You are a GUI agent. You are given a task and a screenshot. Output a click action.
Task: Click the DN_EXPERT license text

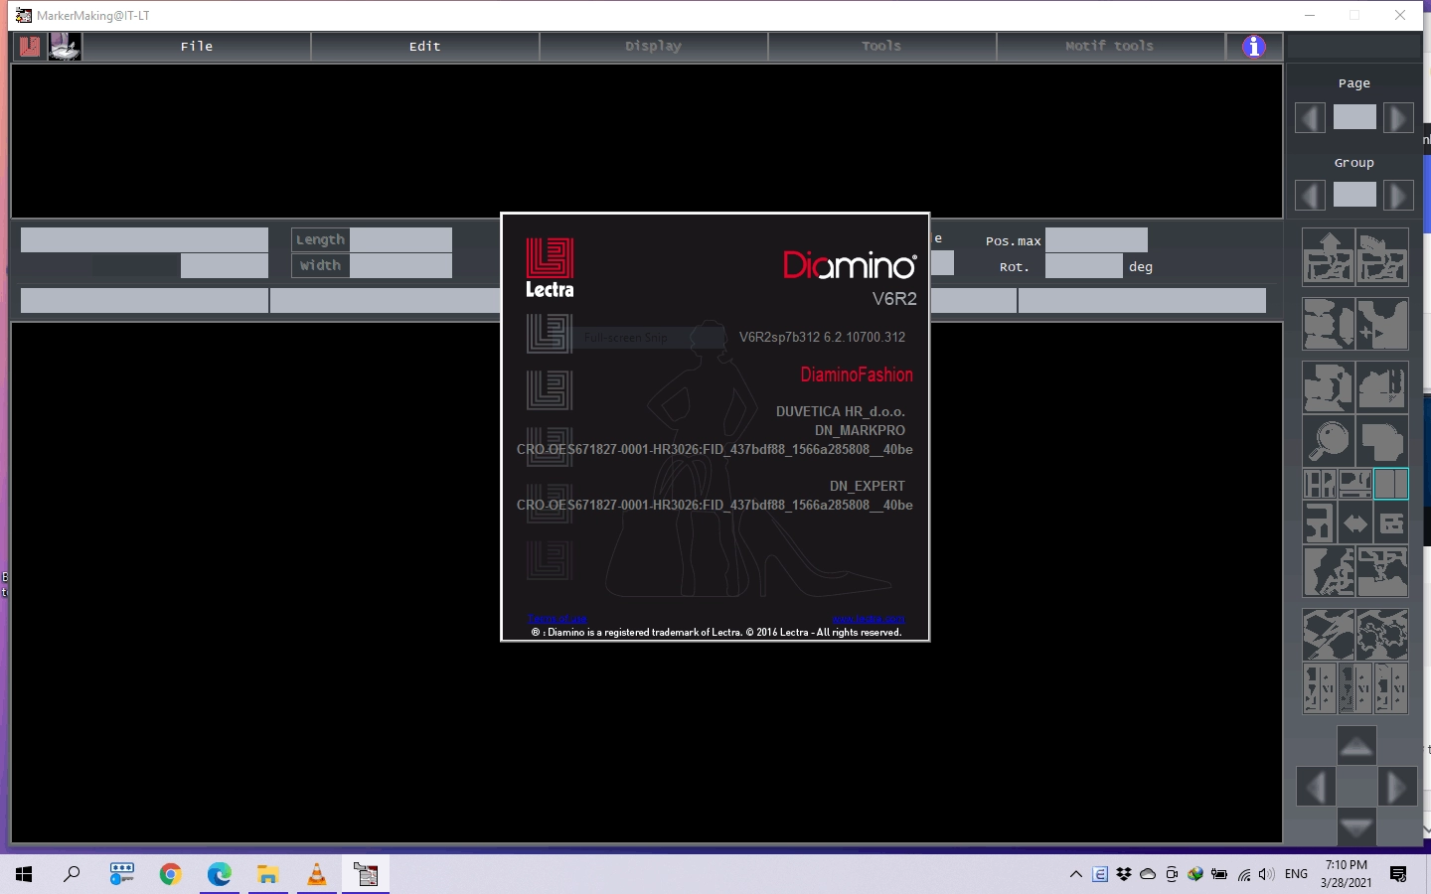867,486
